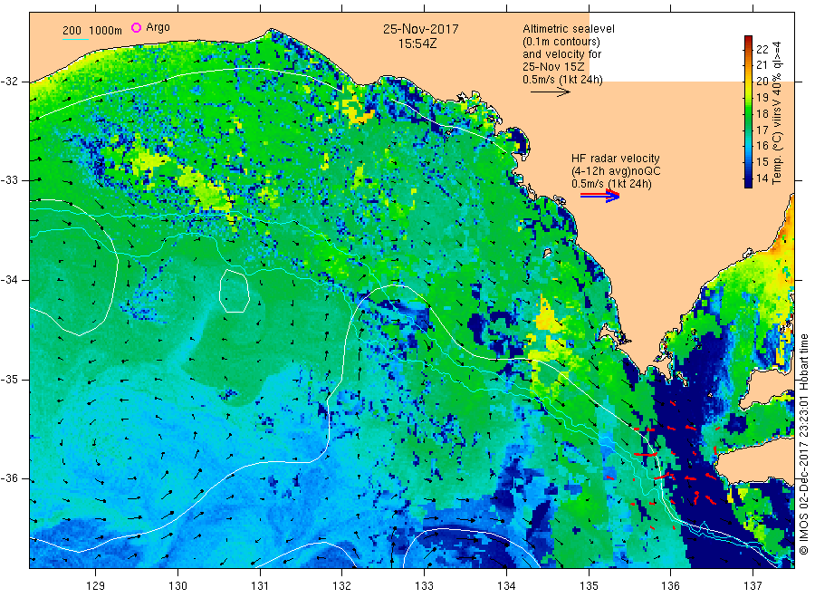
Task: Click the colorbar value 22
Action: (x=762, y=50)
